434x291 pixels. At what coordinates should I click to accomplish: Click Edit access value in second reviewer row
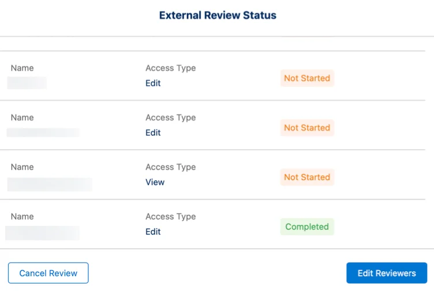point(153,133)
